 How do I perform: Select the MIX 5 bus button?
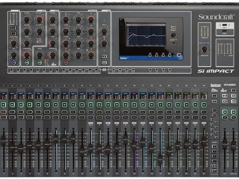click(x=38, y=70)
